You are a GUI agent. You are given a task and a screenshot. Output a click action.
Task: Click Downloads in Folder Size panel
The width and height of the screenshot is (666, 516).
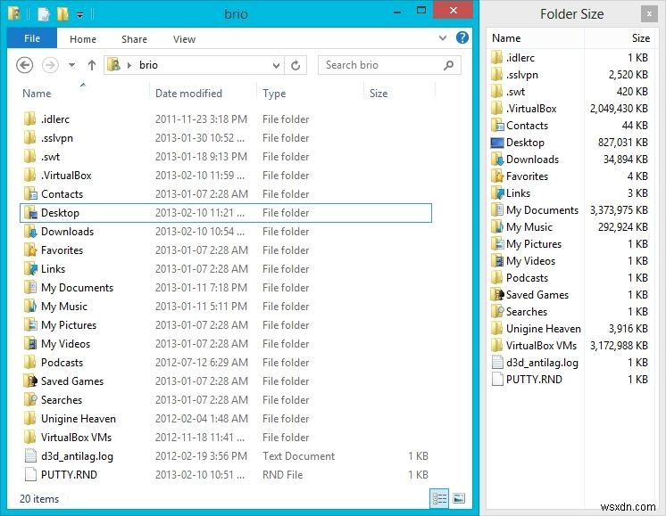[x=532, y=160]
